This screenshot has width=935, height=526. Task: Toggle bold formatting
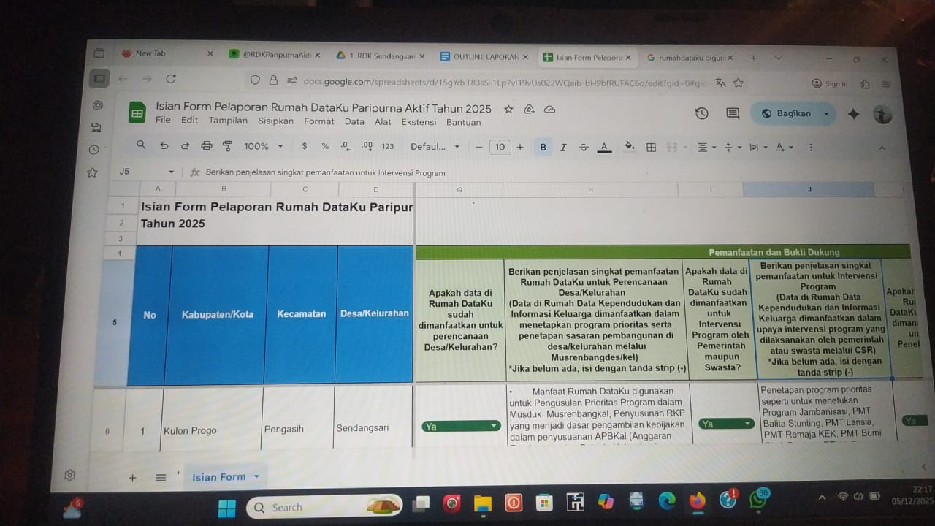click(543, 148)
